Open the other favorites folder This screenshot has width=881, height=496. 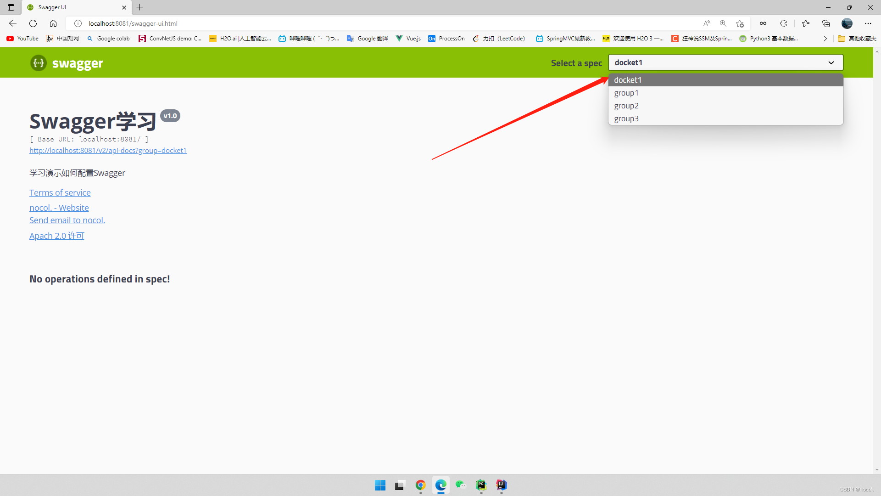point(857,39)
